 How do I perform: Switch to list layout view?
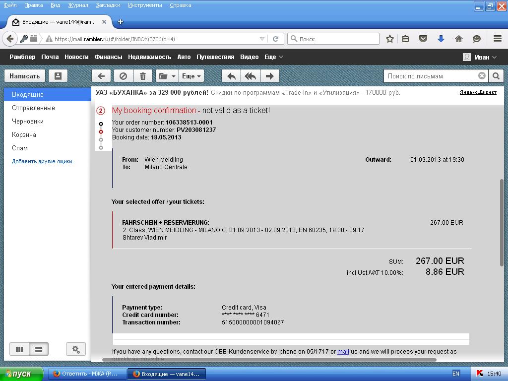39,349
